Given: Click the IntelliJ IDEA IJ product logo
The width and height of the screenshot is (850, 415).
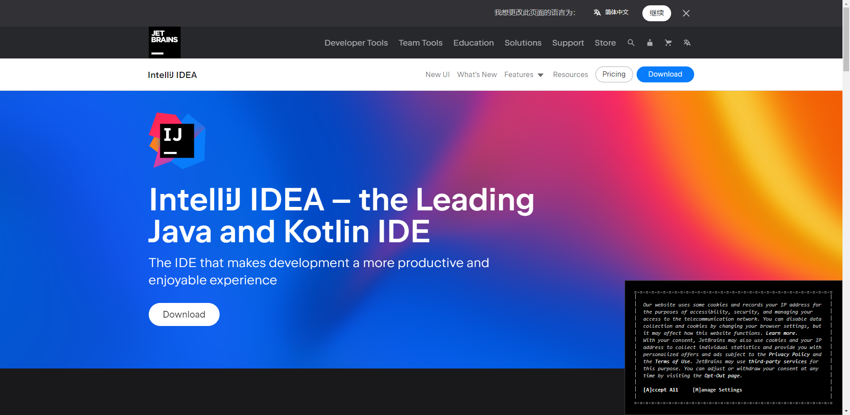Looking at the screenshot, I should coord(177,141).
